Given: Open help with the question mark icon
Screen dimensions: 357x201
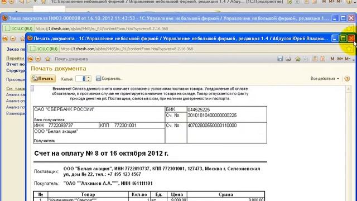Looking at the screenshot, I should point(347,79).
